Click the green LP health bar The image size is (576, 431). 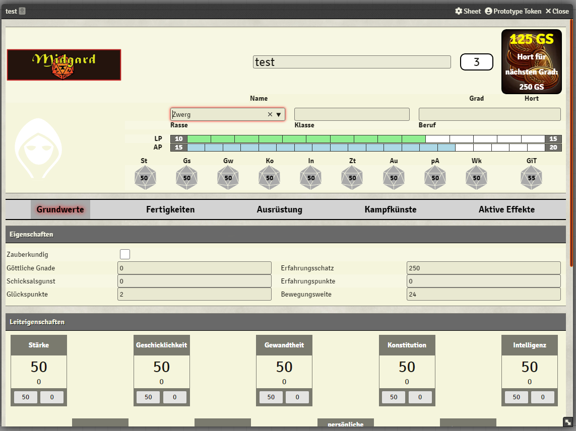click(306, 138)
